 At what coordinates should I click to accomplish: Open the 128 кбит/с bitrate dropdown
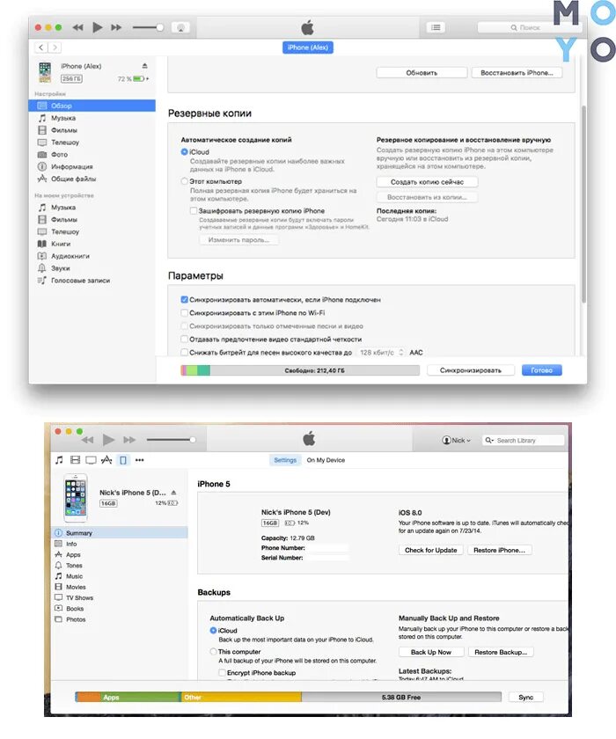(381, 352)
